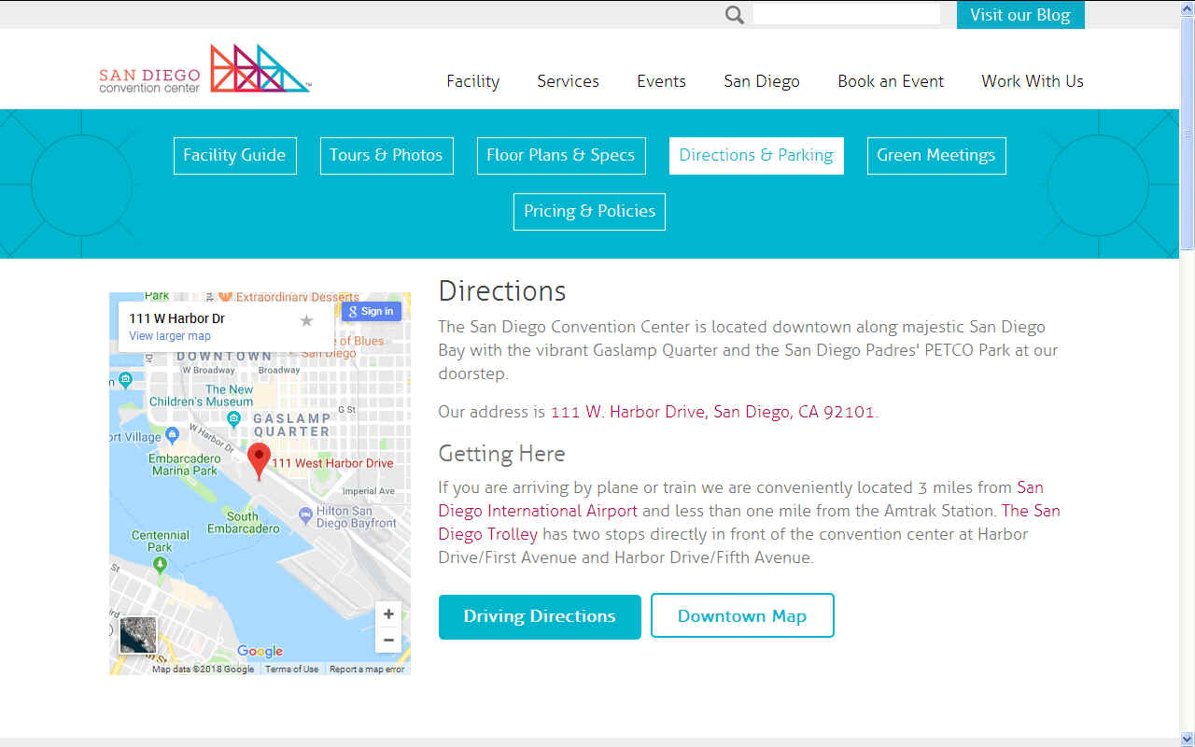This screenshot has height=747, width=1195.
Task: Click Embarcadero Marina Park label on map
Action: click(x=185, y=464)
